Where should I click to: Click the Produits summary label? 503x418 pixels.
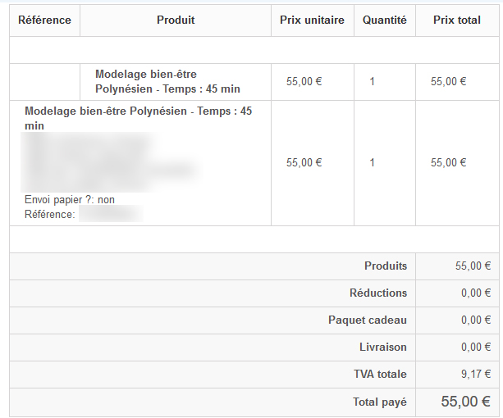click(385, 266)
